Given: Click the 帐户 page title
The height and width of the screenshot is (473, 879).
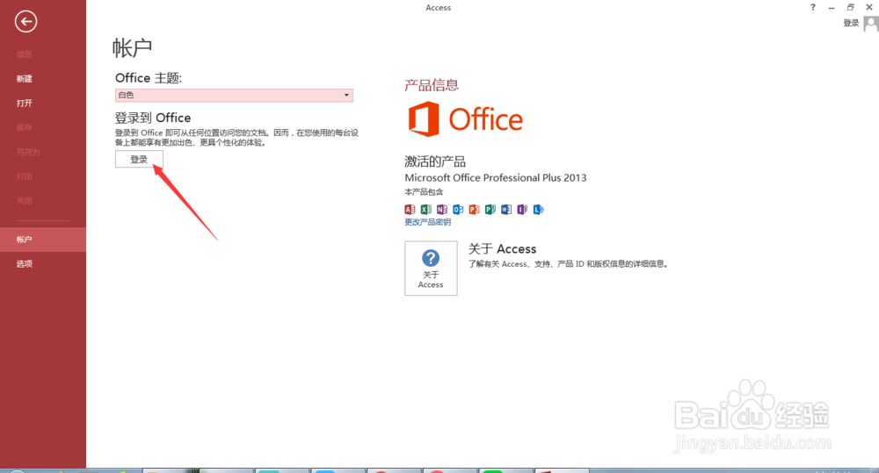Looking at the screenshot, I should [133, 48].
